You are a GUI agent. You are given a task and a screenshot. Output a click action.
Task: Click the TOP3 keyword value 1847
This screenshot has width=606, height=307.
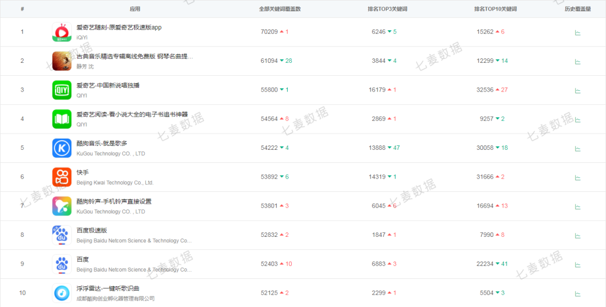379,235
